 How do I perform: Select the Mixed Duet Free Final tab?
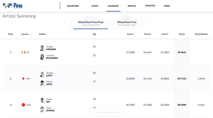click(x=91, y=24)
